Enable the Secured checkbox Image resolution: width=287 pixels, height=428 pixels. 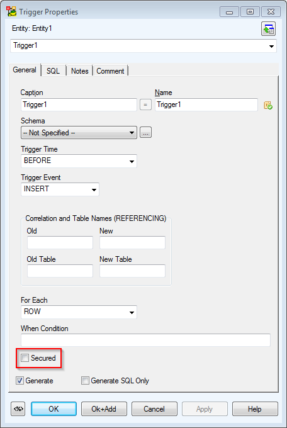coord(25,358)
